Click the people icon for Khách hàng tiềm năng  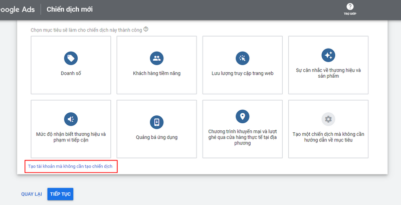click(156, 58)
